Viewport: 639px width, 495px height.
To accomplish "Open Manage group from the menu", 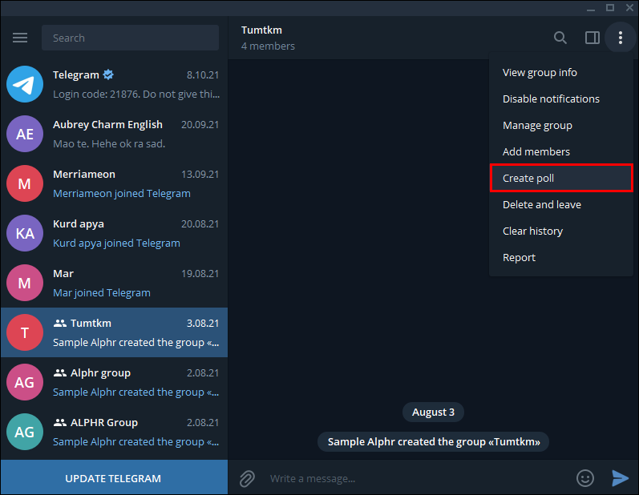I will tap(561, 126).
